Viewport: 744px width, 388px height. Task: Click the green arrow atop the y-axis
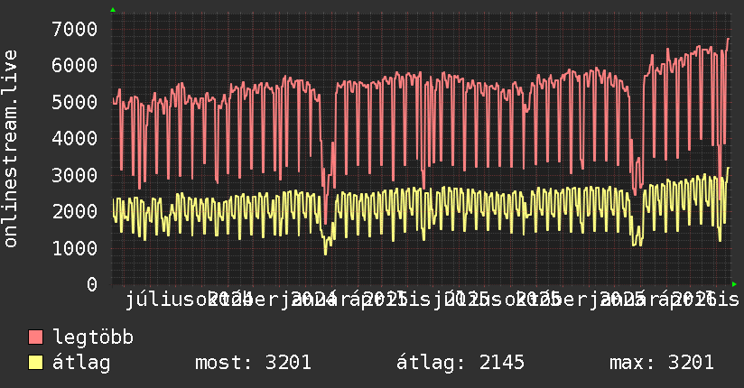coord(113,10)
